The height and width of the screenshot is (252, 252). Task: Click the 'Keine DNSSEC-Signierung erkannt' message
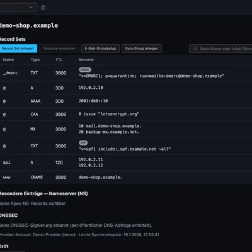click(x=76, y=226)
